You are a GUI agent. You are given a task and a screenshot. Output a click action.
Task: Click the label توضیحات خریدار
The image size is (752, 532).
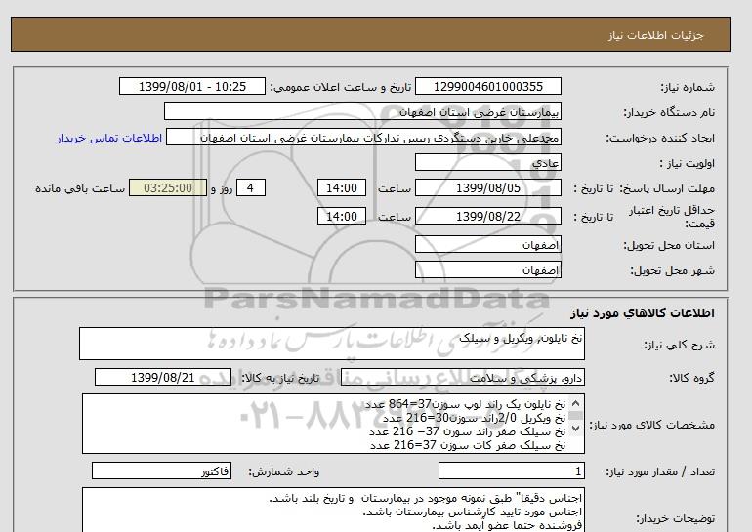(675, 518)
